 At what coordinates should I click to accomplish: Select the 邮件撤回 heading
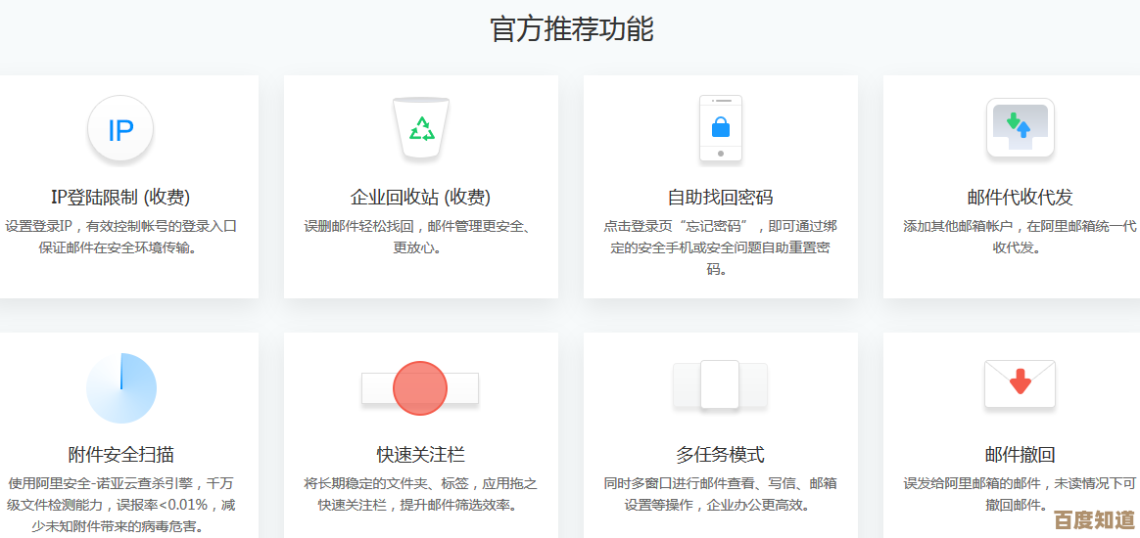pos(1020,455)
